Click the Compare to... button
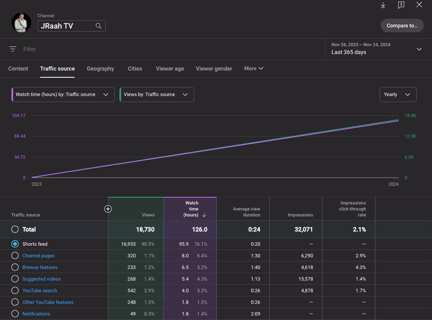 click(402, 26)
